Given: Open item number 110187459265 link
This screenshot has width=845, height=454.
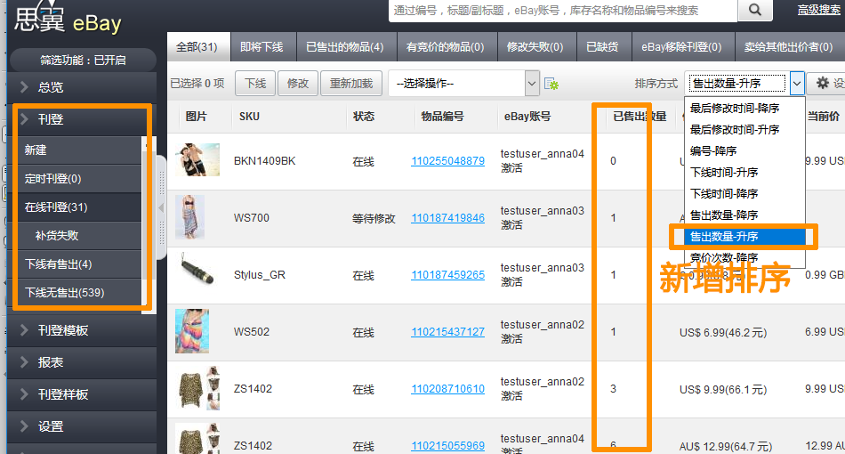Looking at the screenshot, I should pos(447,275).
